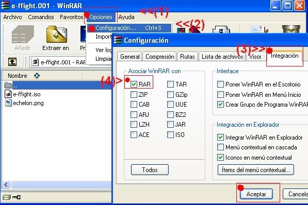This screenshot has width=308, height=205.
Task: Click the Aceptar button
Action: pyautogui.click(x=256, y=194)
